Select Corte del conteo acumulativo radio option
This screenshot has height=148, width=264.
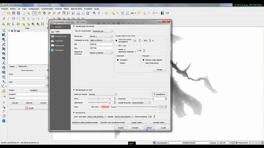pos(116,41)
